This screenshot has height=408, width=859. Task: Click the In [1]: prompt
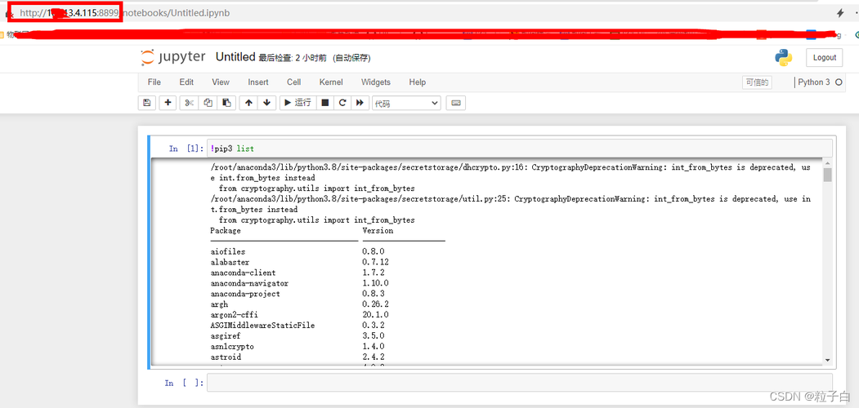pos(186,149)
